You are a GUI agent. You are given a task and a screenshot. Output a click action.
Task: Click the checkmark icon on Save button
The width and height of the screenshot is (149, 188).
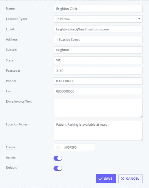pos(100,179)
